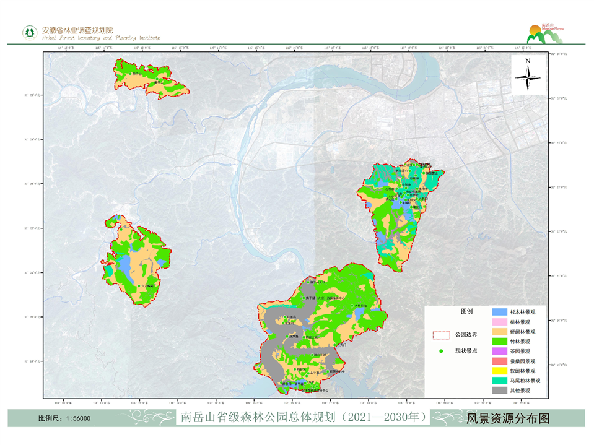594x445 pixels.
Task: Click the 比例尺 1:56000 scale text
Action: point(64,418)
